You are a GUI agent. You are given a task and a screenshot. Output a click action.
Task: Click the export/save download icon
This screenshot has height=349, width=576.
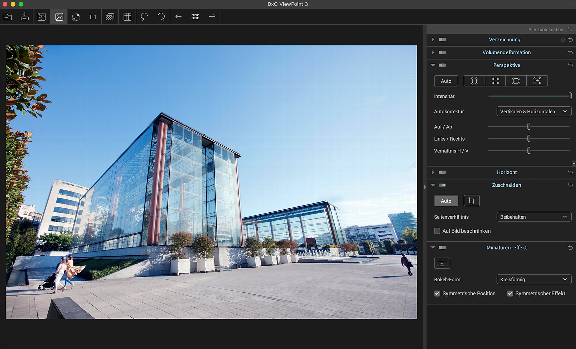(x=25, y=17)
